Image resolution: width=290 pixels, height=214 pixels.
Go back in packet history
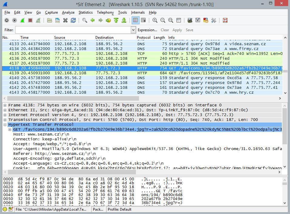(92, 20)
